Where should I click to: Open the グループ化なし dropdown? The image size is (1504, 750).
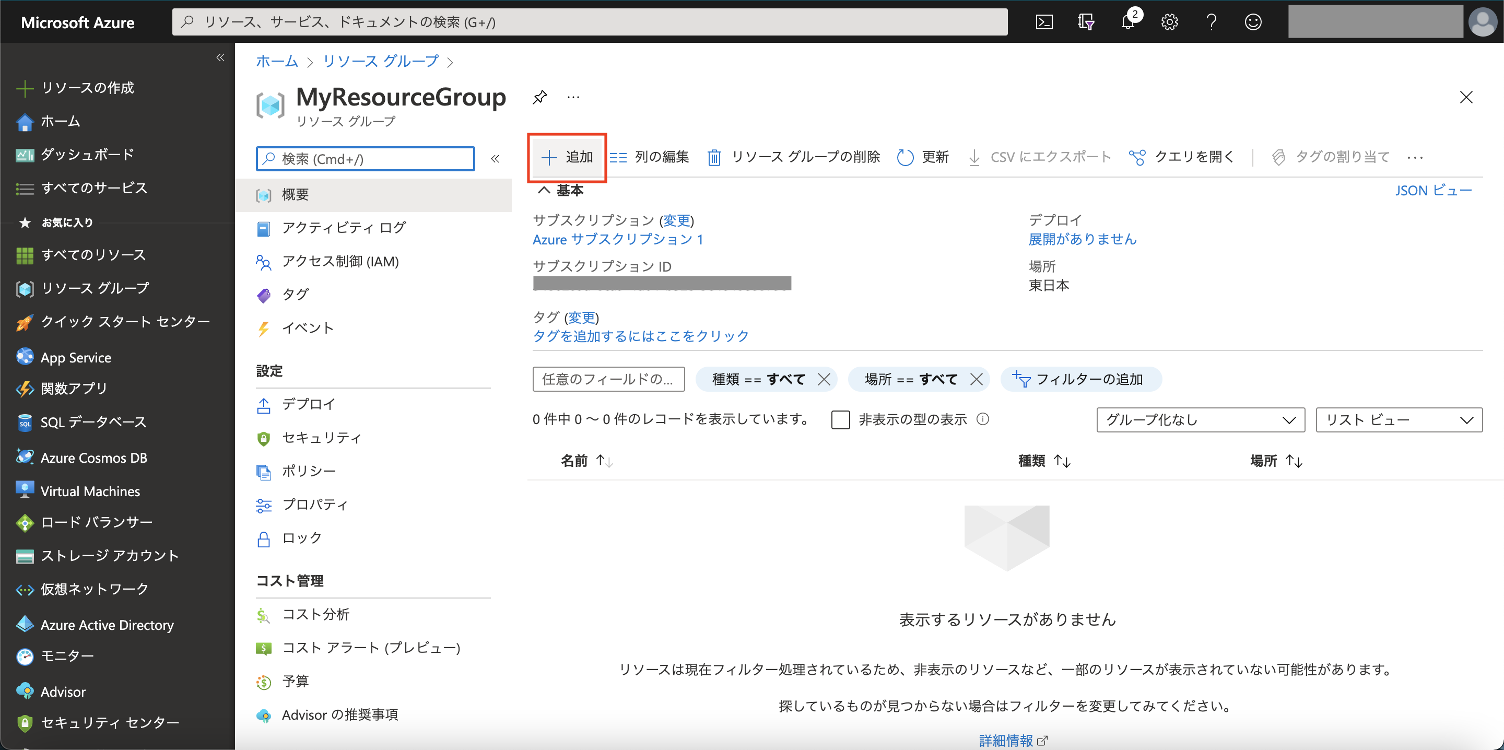tap(1200, 419)
